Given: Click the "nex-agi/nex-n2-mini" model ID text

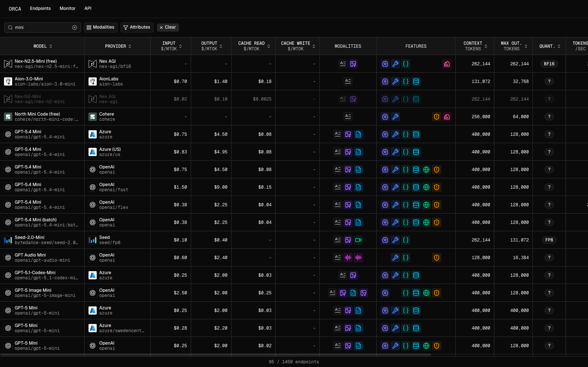Looking at the screenshot, I should (x=40, y=102).
